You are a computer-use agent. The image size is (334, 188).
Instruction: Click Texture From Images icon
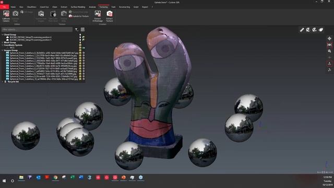41,14
